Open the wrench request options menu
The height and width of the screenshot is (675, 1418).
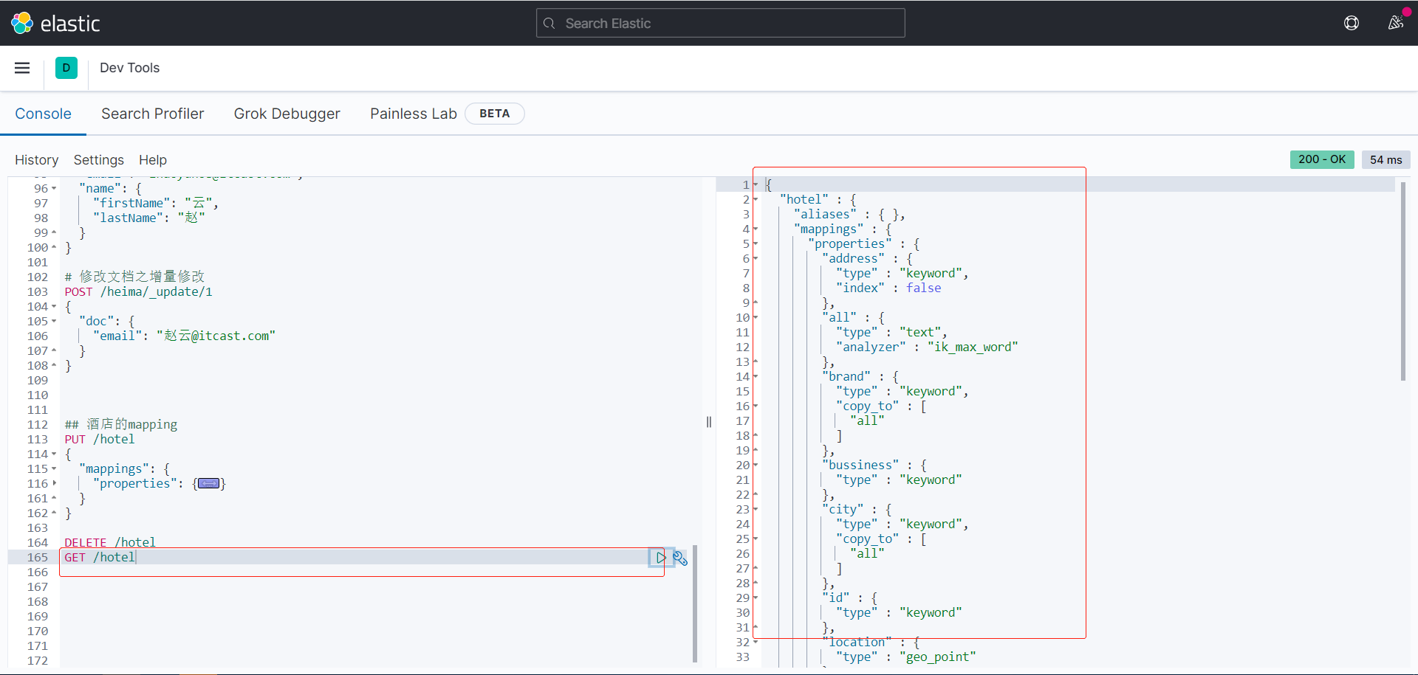pos(680,558)
